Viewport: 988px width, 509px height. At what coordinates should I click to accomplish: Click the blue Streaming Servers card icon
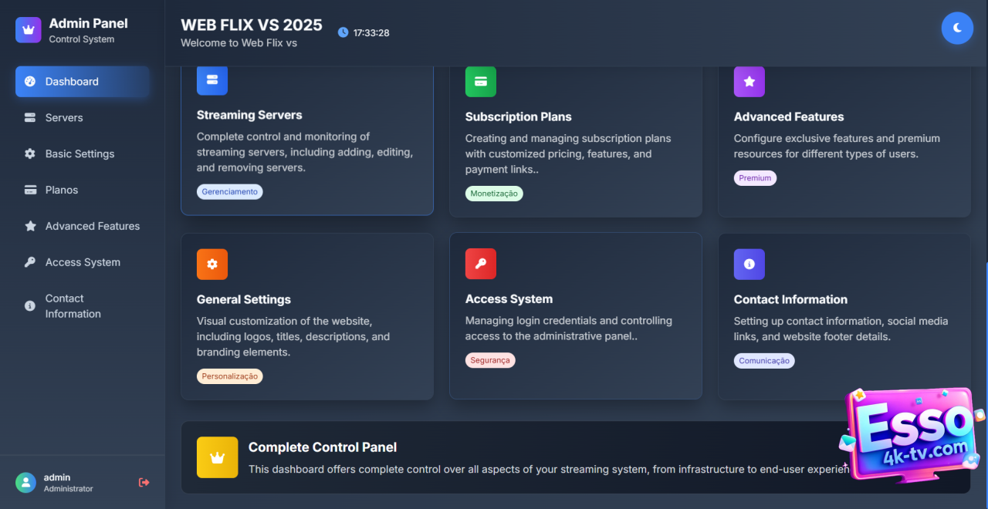coord(212,80)
